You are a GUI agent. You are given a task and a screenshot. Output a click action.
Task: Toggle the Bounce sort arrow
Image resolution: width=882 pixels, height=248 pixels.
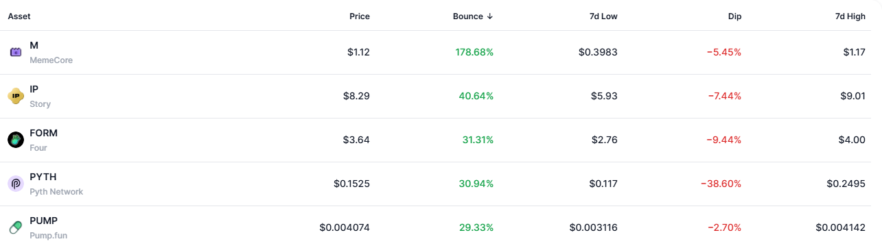click(489, 16)
